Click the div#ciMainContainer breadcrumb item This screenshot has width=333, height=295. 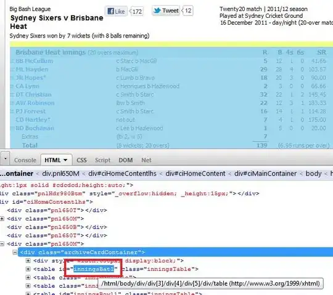tap(265, 174)
